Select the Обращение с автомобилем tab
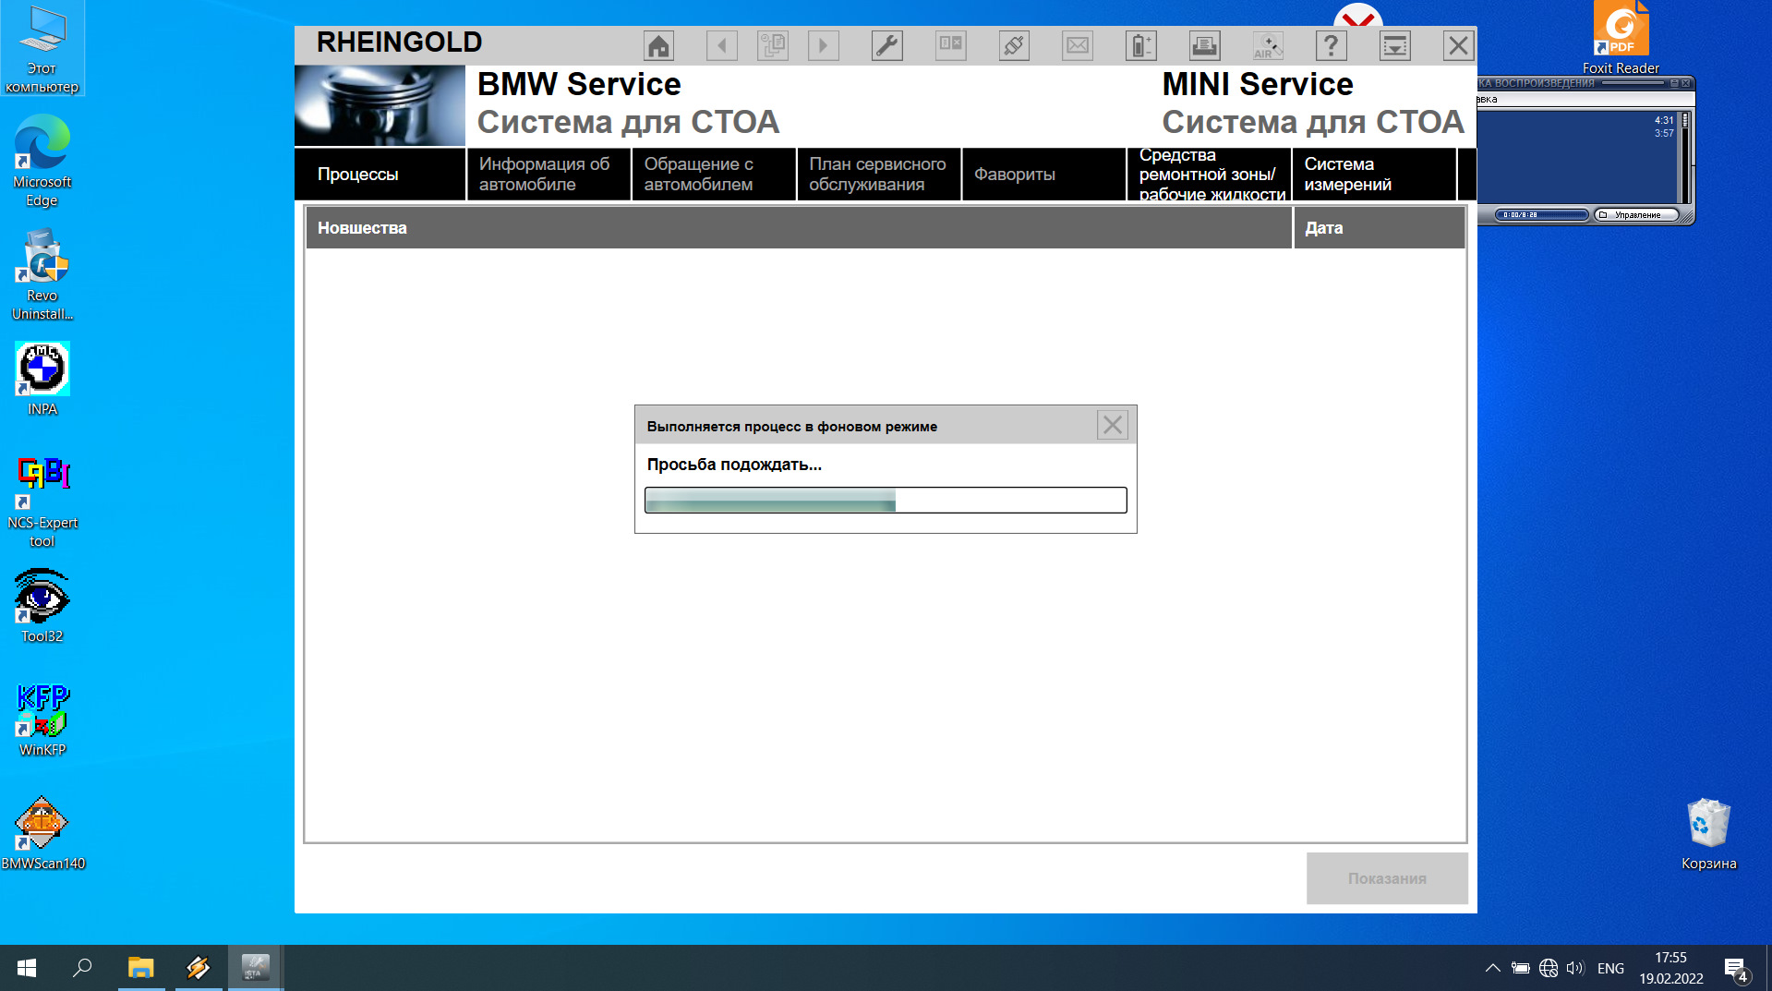Image resolution: width=1772 pixels, height=991 pixels. point(714,174)
